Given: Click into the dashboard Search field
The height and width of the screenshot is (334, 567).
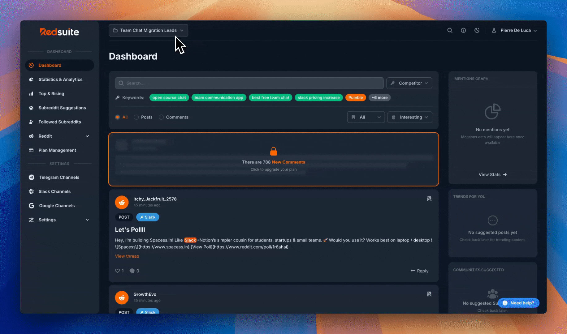Looking at the screenshot, I should point(249,83).
